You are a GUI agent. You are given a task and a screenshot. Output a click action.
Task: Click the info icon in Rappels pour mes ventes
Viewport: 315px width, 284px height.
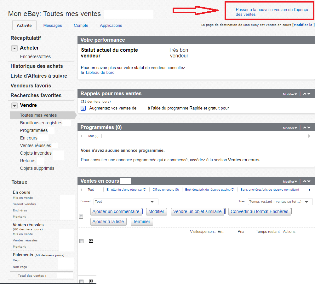pyautogui.click(x=83, y=108)
